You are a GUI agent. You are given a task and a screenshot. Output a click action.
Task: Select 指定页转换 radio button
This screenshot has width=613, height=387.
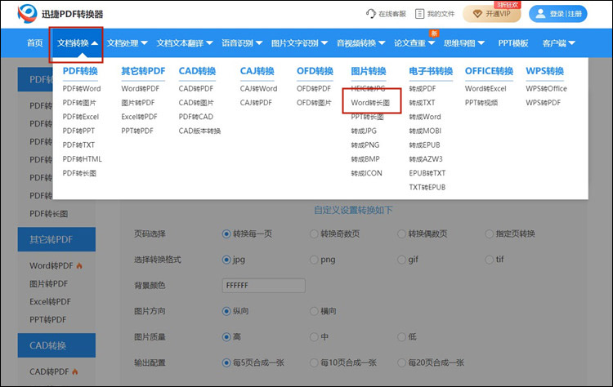[489, 234]
